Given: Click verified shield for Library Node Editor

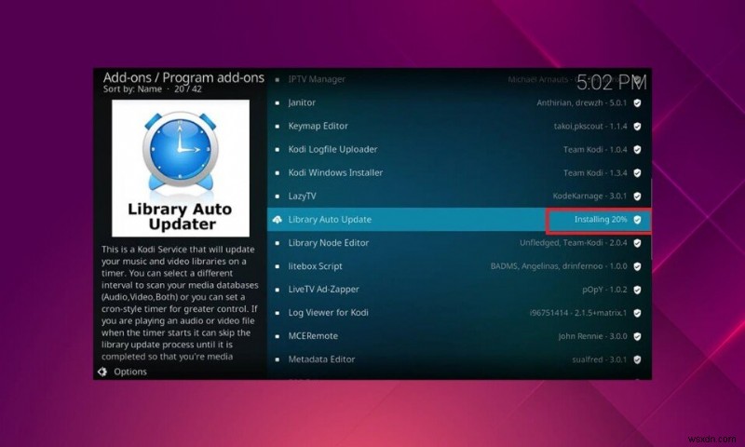Looking at the screenshot, I should point(637,243).
